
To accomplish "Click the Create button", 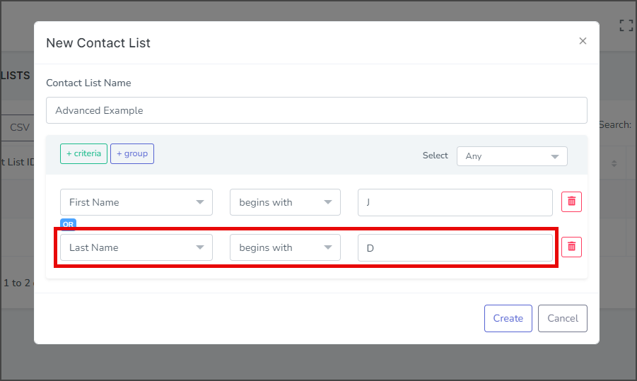I will 508,319.
